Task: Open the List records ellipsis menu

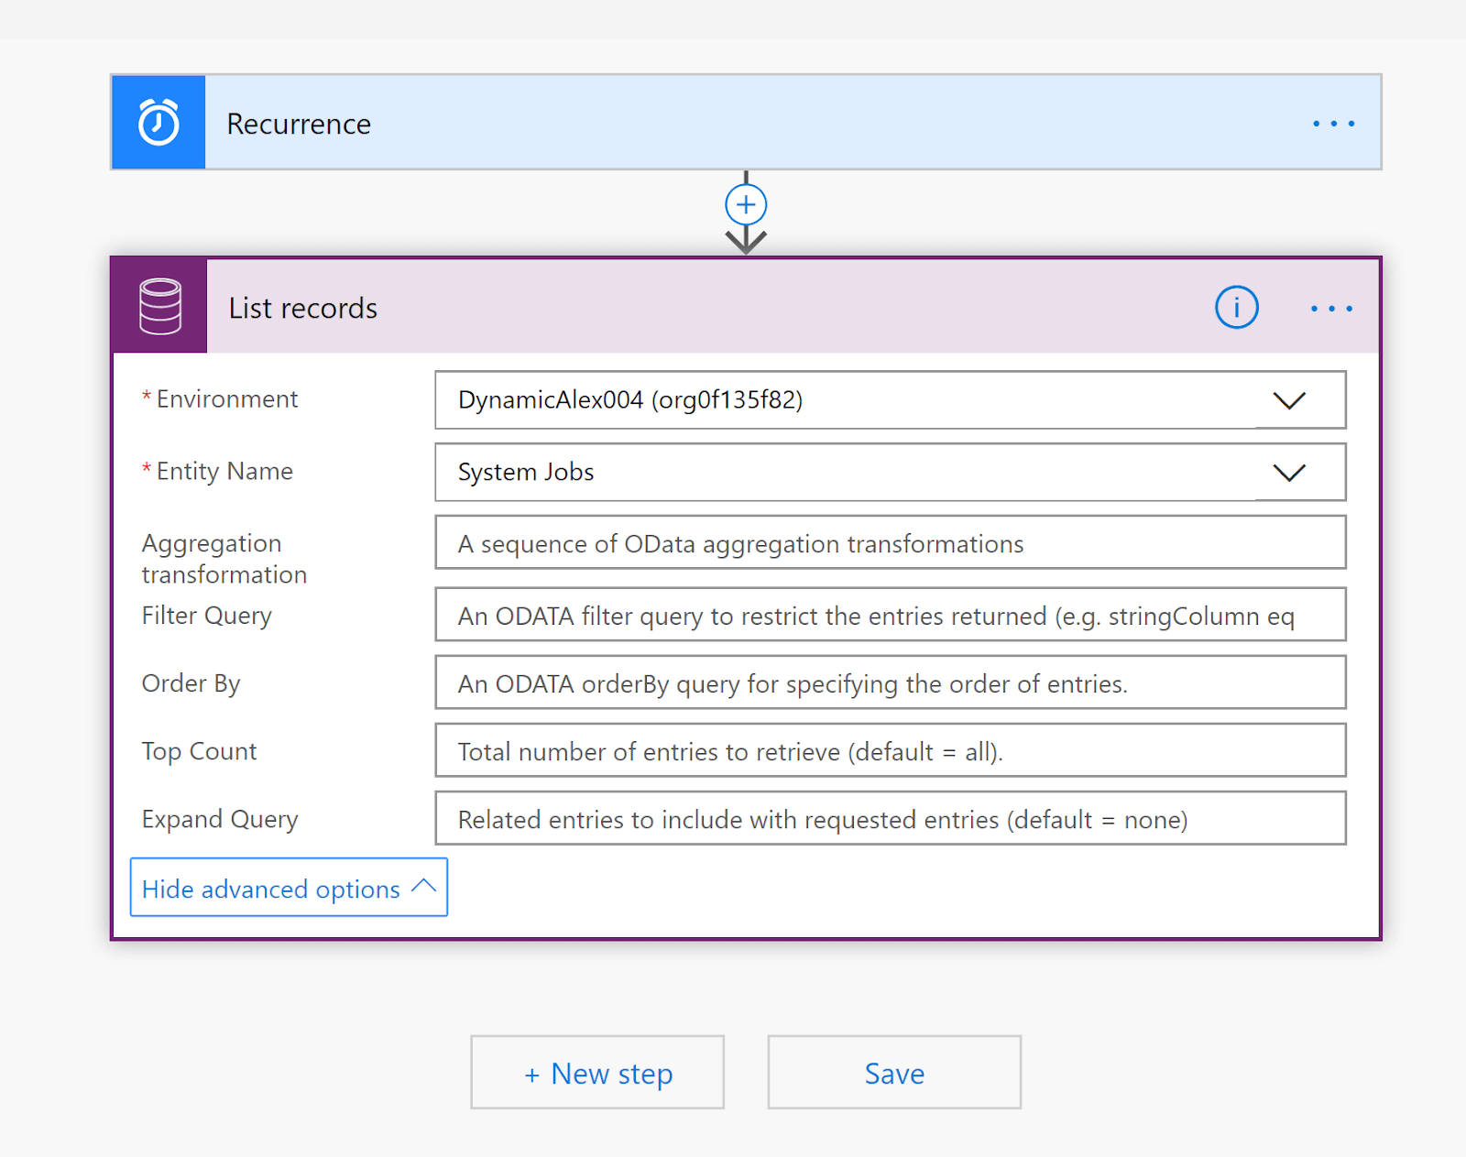Action: (1330, 309)
